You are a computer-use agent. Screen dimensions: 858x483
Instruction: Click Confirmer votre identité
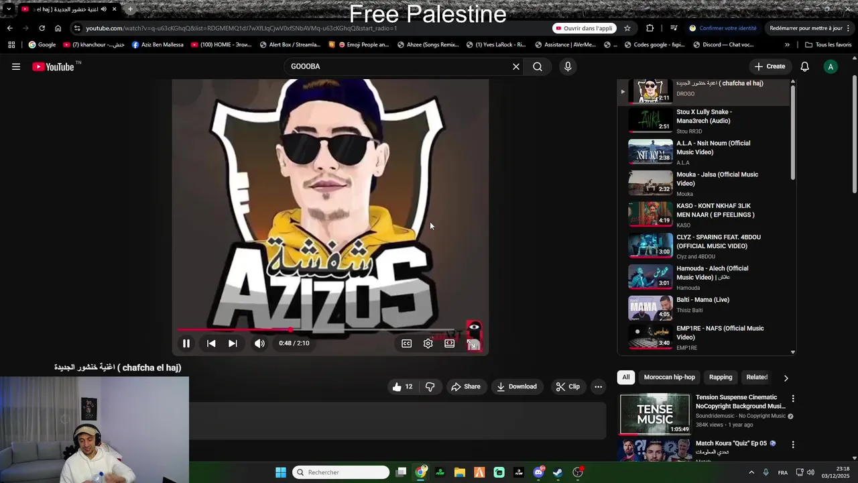coord(723,28)
